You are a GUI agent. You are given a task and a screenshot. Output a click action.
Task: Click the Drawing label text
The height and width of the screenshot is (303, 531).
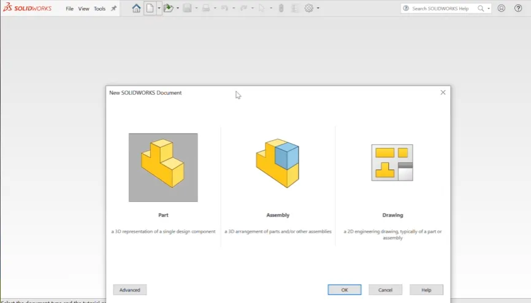[392, 215]
